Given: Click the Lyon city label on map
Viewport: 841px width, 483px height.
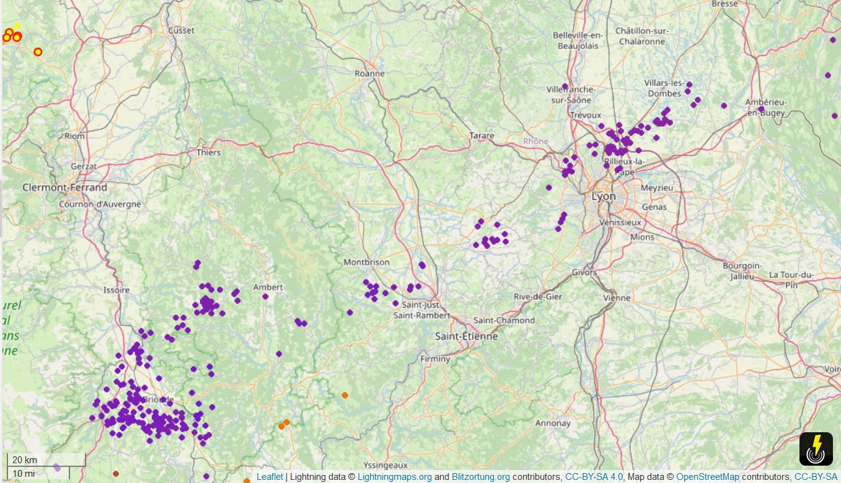Looking at the screenshot, I should click(604, 196).
